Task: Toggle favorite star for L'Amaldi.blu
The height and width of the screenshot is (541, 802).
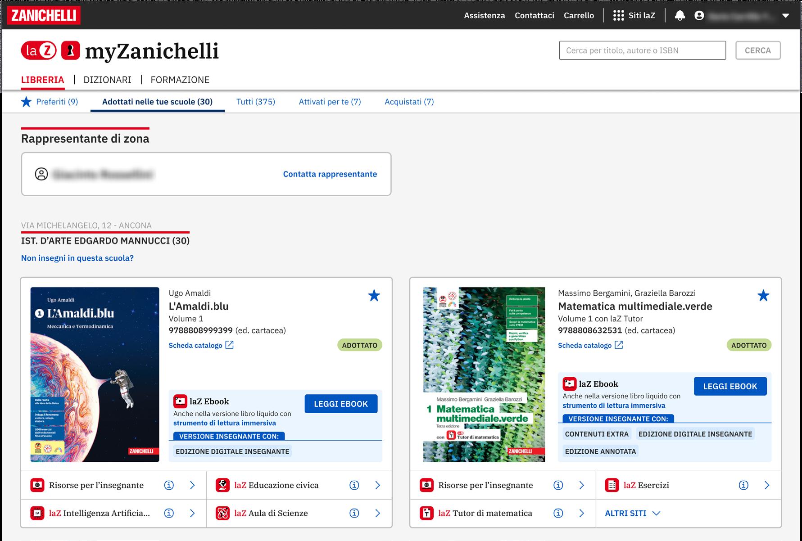Action: pyautogui.click(x=374, y=296)
